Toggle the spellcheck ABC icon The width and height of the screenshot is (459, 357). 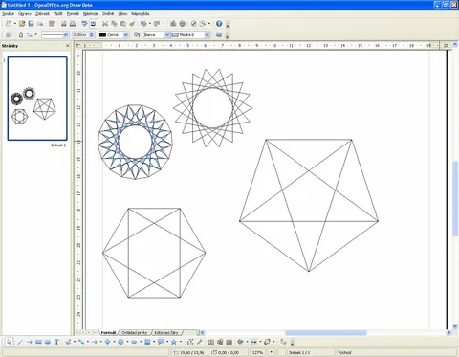(84, 24)
